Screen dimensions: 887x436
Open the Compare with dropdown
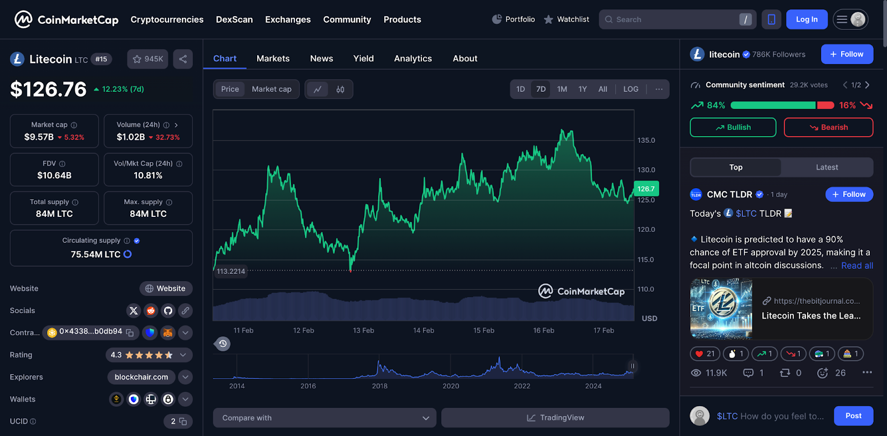tap(325, 418)
